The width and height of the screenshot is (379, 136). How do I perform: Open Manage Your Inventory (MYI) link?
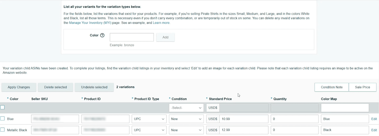tap(90, 23)
